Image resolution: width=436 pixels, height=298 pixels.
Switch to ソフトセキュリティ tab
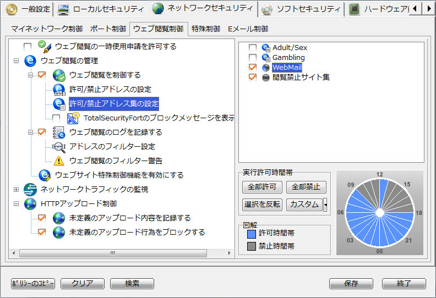pyautogui.click(x=301, y=9)
